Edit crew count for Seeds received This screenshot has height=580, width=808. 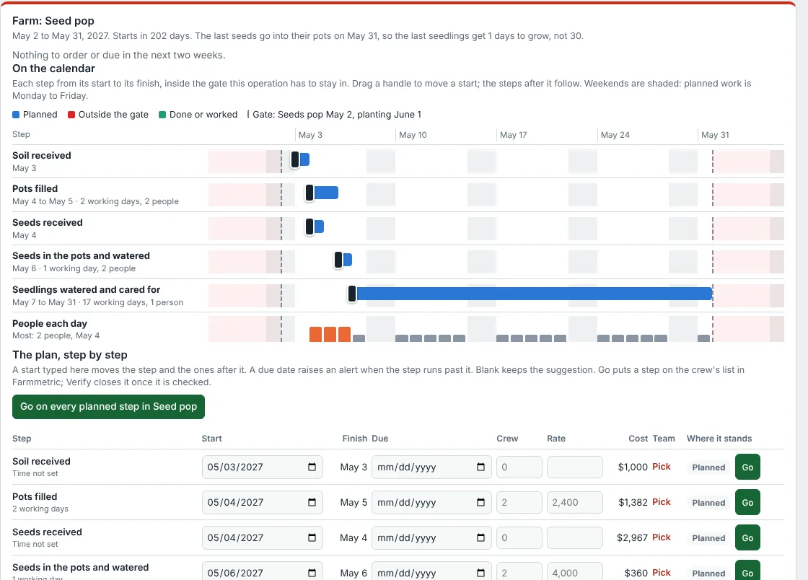pyautogui.click(x=519, y=537)
